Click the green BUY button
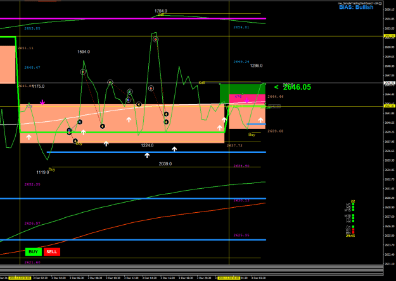 tap(34, 252)
